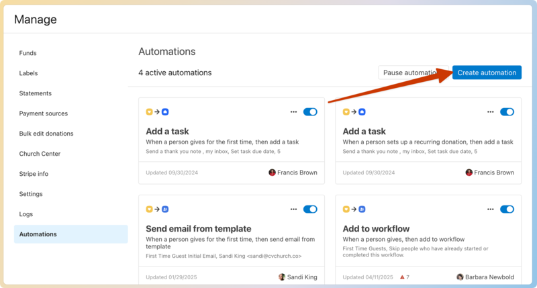The height and width of the screenshot is (288, 537).
Task: Click Francis Brown avatar on recurring donation card
Action: tap(469, 173)
